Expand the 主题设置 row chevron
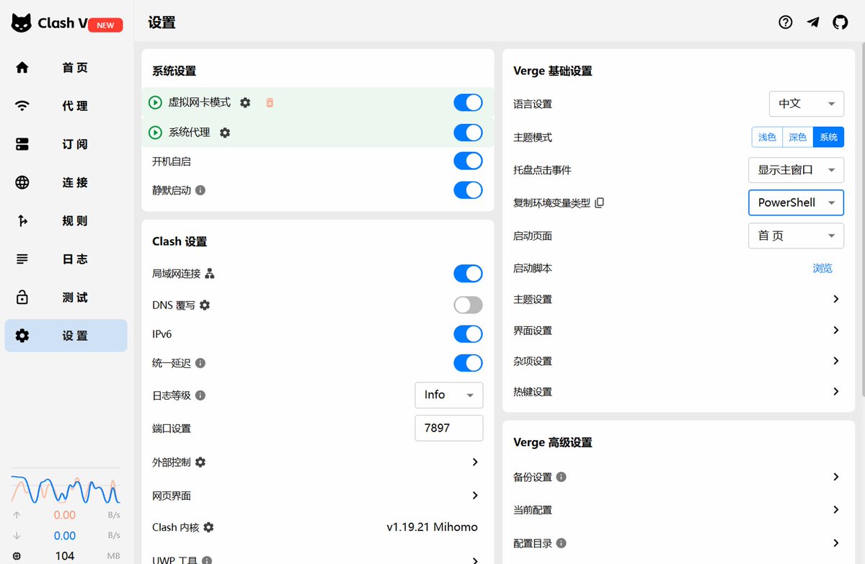The width and height of the screenshot is (865, 564). (836, 299)
